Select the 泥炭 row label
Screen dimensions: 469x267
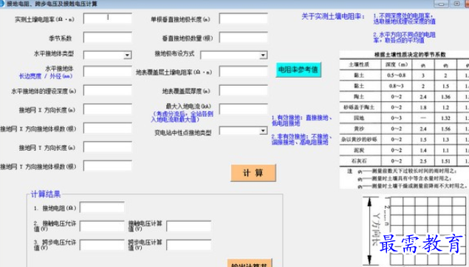point(359,150)
